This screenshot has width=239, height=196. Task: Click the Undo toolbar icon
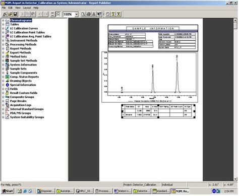(40, 14)
